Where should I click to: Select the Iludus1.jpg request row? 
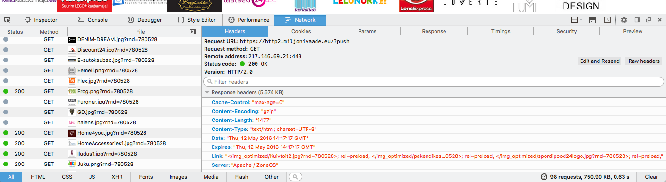(101, 154)
